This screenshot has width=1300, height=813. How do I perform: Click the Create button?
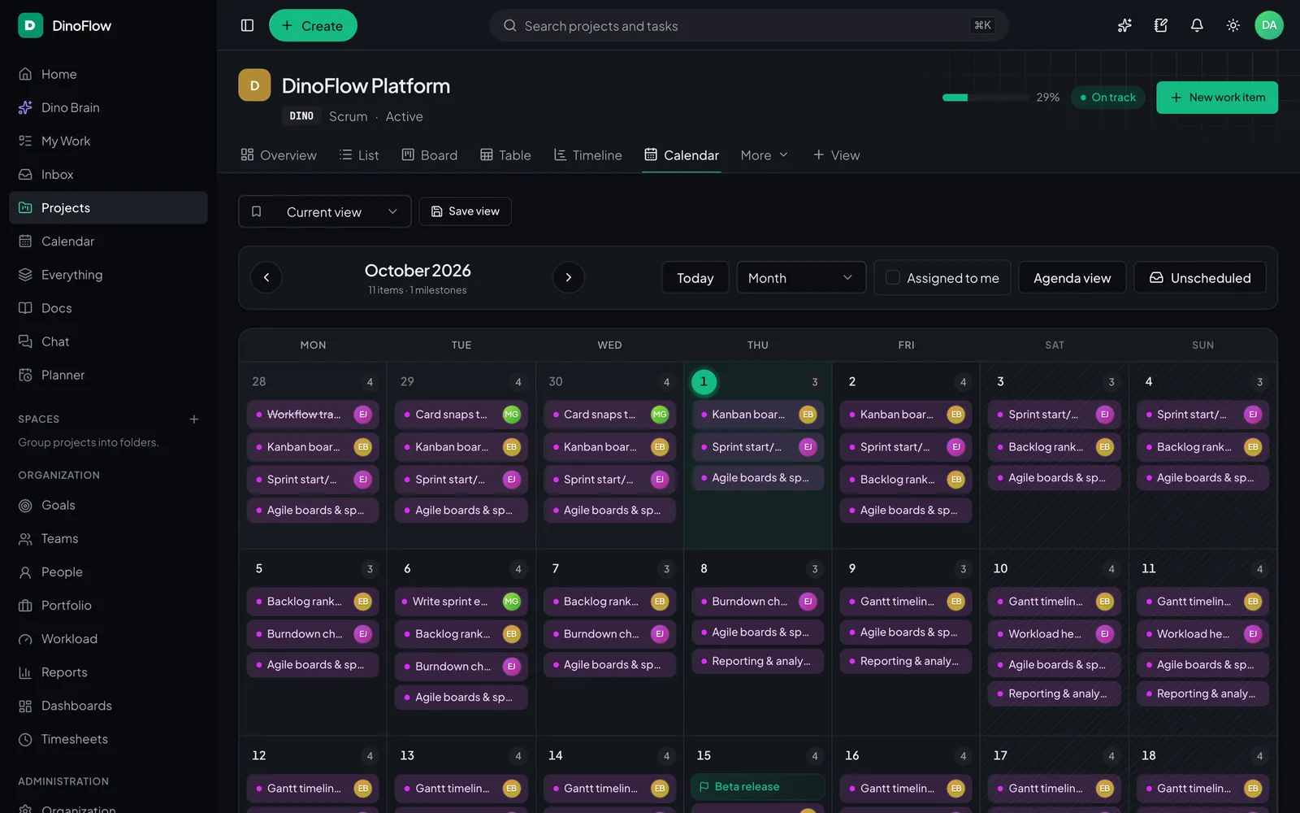313,25
